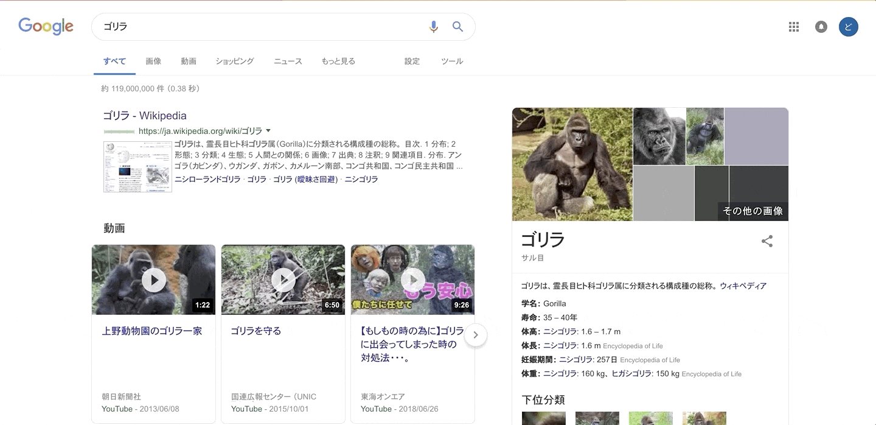The image size is (876, 425).
Task: Open the もっと見る menu
Action: pos(338,61)
